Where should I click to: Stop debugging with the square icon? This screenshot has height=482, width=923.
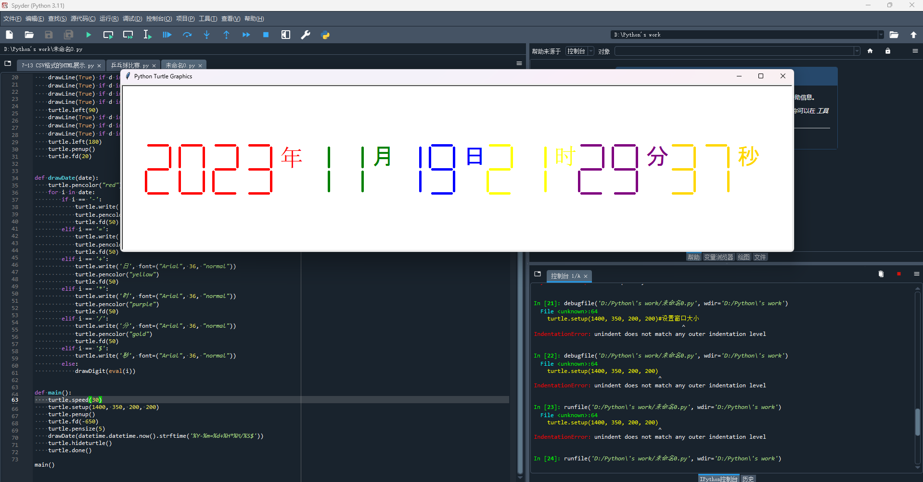pos(266,35)
